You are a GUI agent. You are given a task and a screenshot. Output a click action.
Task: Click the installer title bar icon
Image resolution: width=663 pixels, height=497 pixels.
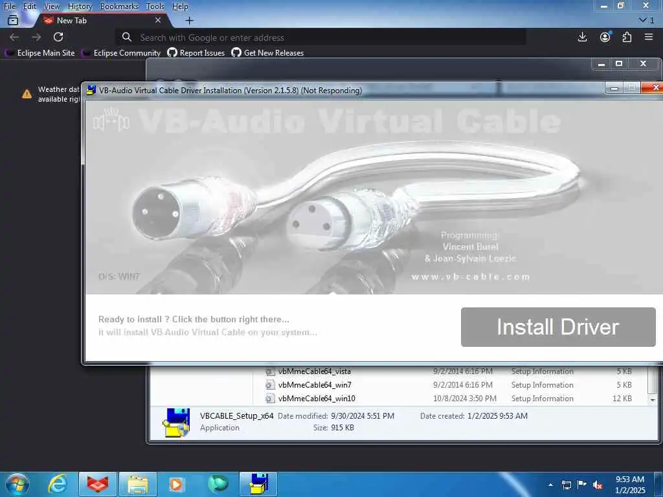tap(91, 90)
